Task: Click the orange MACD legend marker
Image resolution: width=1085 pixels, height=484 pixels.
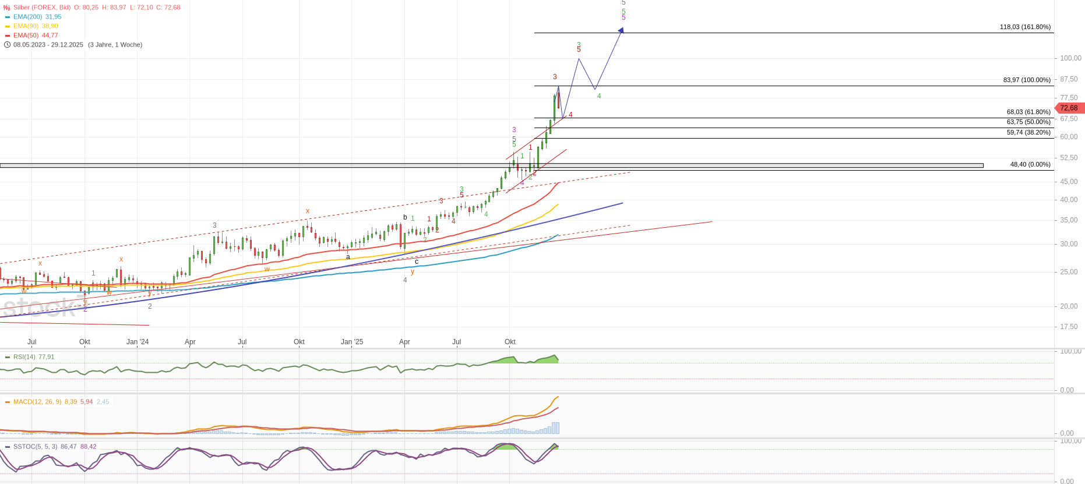Action: (7, 402)
